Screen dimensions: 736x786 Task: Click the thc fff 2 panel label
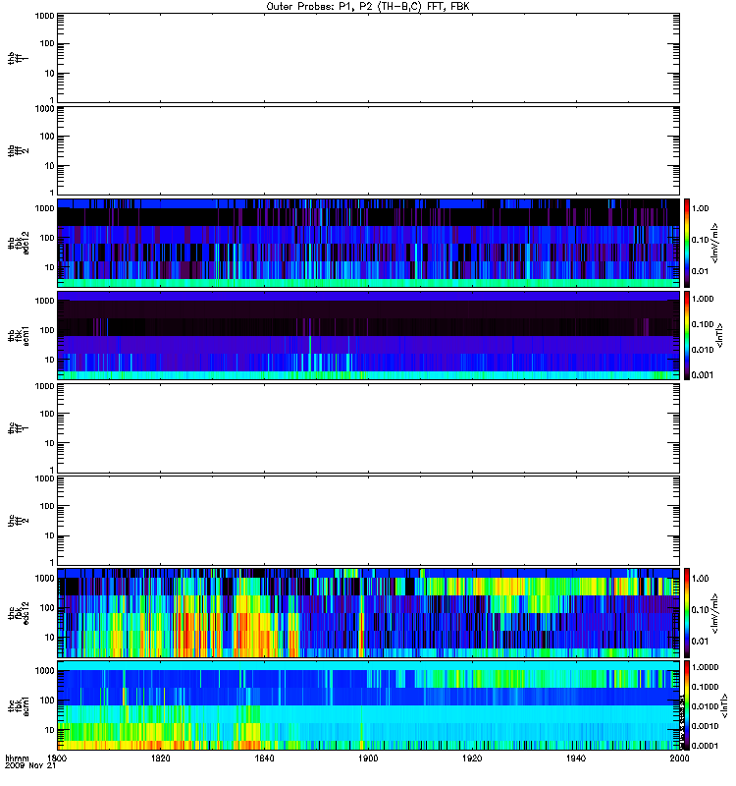(x=18, y=521)
